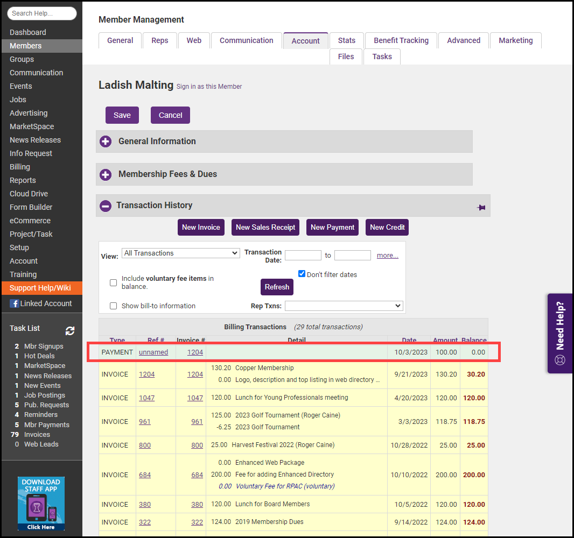
Task: Enable Include voluntary fee items checkbox
Action: pyautogui.click(x=113, y=282)
